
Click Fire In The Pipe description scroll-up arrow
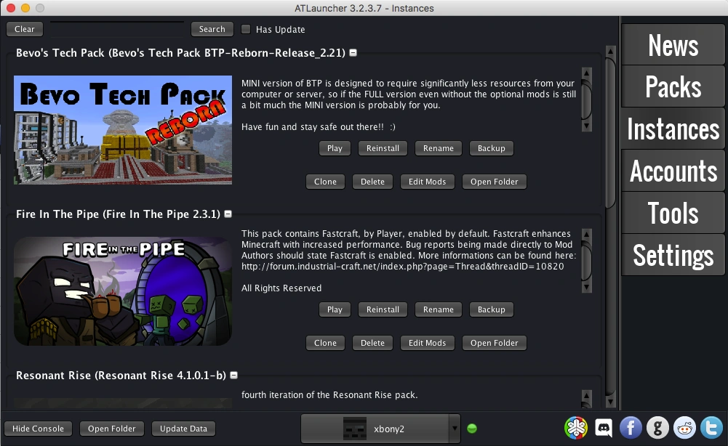pos(587,234)
